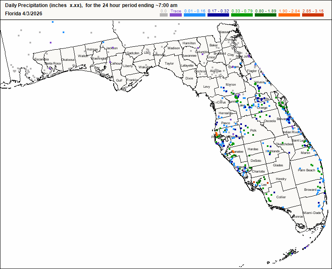Image resolution: width=332 pixels, height=269 pixels.
Task: Click the Taylor county label
Action: [169, 64]
